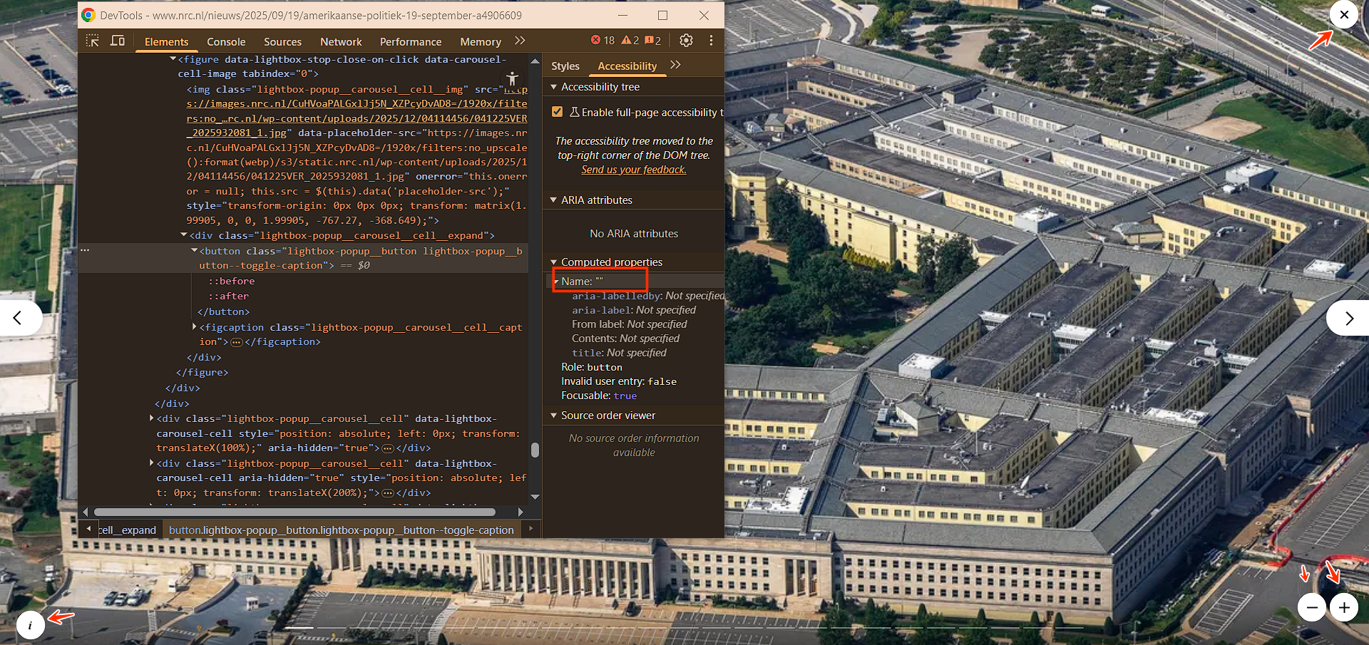
Task: Go to the previous lightbox image
Action: point(19,318)
